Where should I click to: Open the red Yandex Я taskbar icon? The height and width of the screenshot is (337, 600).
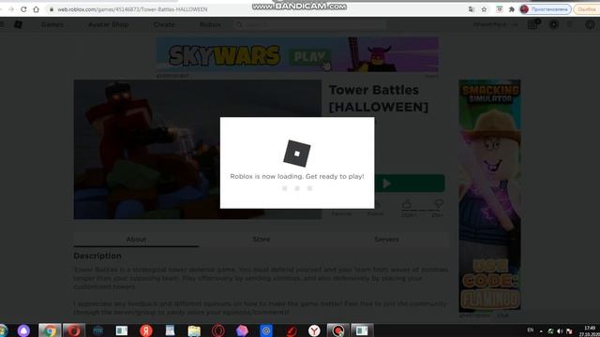coord(146,330)
